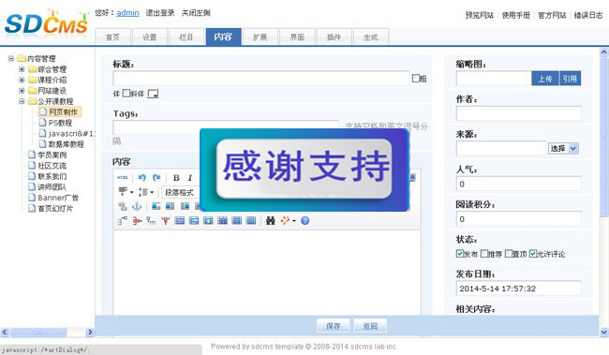
Task: Open the 来源 选择 dropdown
Action: click(563, 148)
